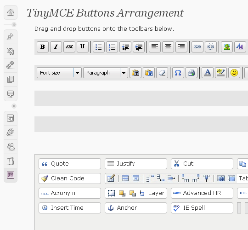Viewport: 248px width, 230px height.
Task: Click the Unlink broken chain icon
Action: tap(211, 47)
